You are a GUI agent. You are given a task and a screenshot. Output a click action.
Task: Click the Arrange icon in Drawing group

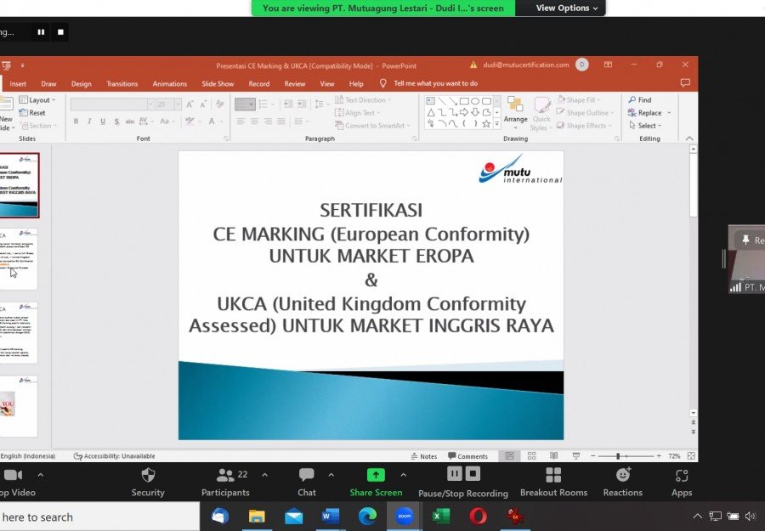(515, 113)
